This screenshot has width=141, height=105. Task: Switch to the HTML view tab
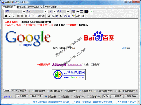click(15, 91)
